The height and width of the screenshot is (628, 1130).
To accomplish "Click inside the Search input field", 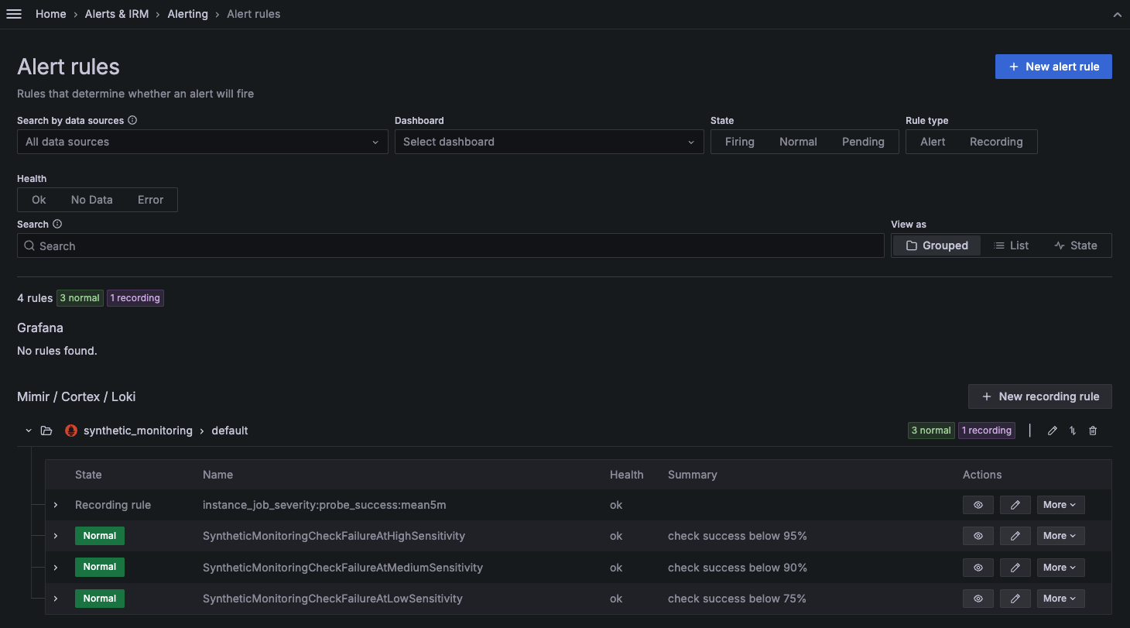I will [450, 245].
